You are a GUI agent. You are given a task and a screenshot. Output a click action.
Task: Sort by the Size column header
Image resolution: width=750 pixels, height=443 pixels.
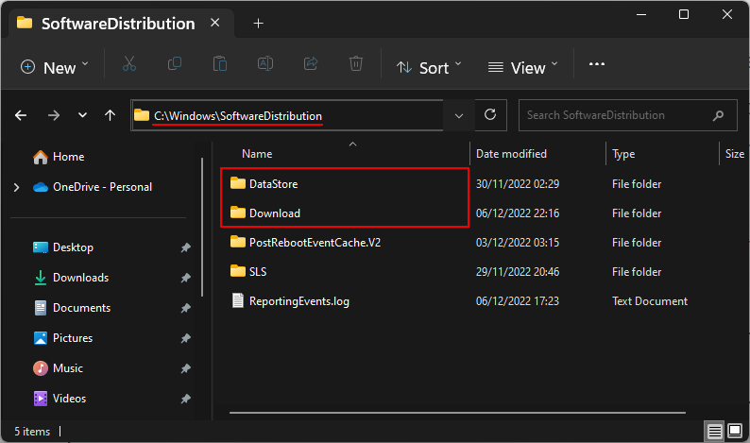click(734, 154)
